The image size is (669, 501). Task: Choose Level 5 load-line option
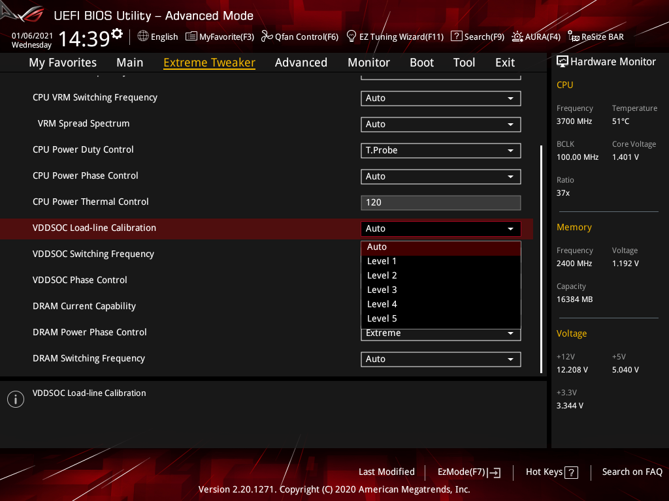point(441,318)
